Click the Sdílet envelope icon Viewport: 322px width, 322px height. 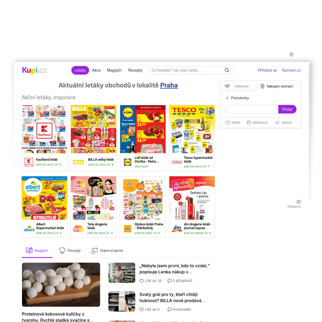[x=228, y=122]
